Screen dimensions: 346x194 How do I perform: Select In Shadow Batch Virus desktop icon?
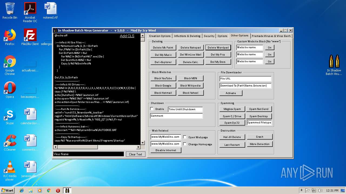(x=334, y=65)
